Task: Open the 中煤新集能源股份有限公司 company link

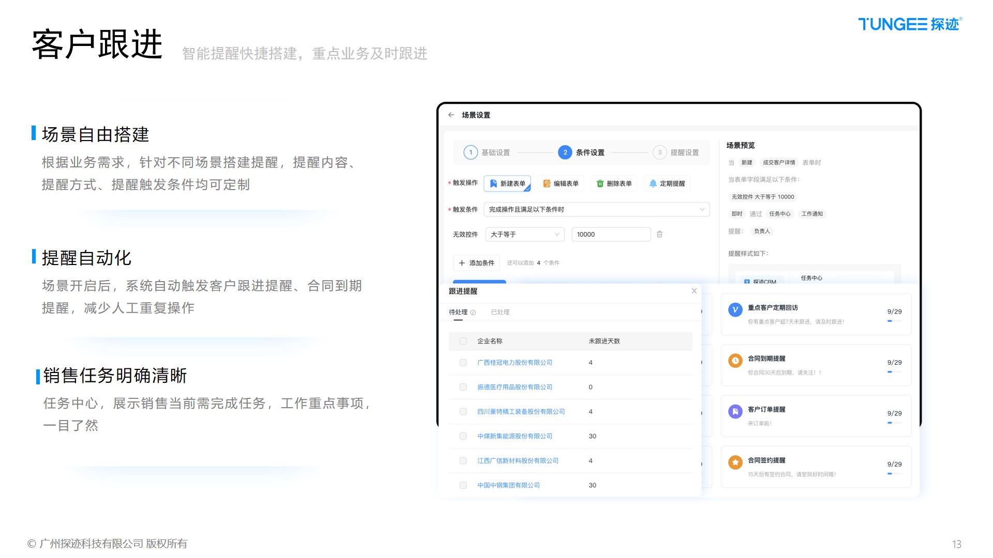Action: click(515, 436)
